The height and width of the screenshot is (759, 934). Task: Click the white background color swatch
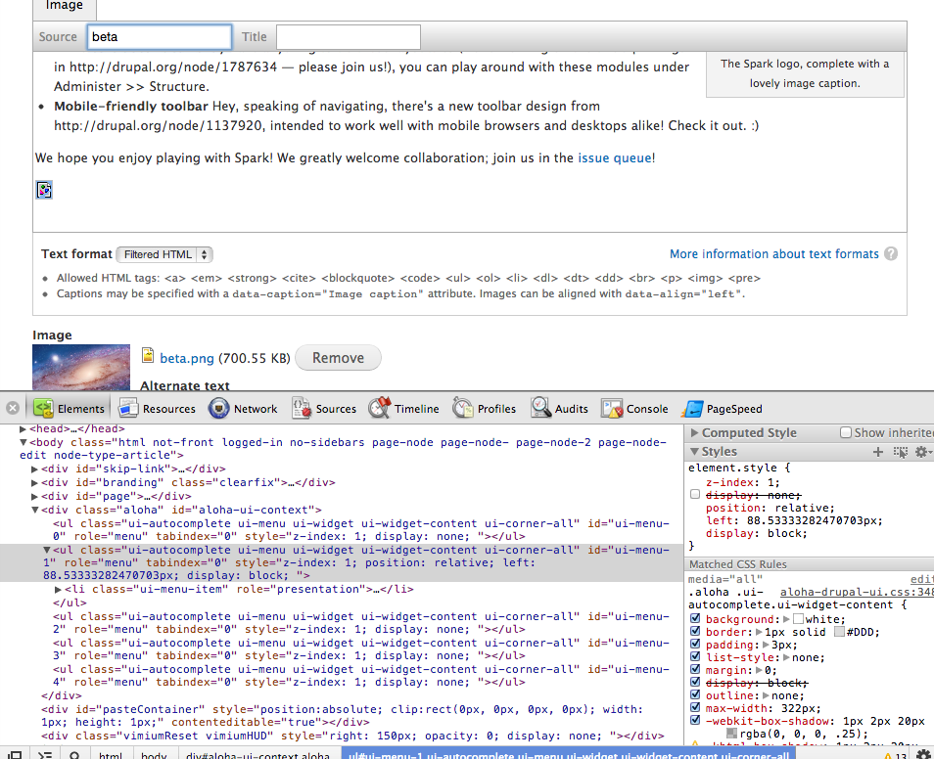coord(799,619)
